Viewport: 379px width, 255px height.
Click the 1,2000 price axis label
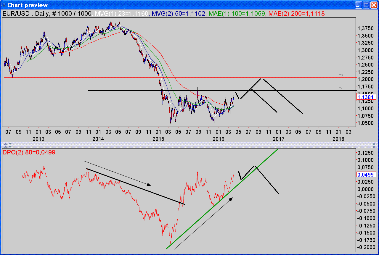[x=365, y=79]
